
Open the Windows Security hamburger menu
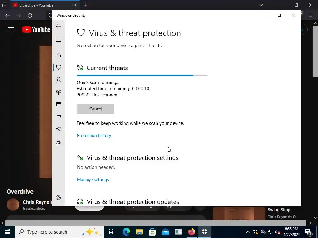[58, 40]
